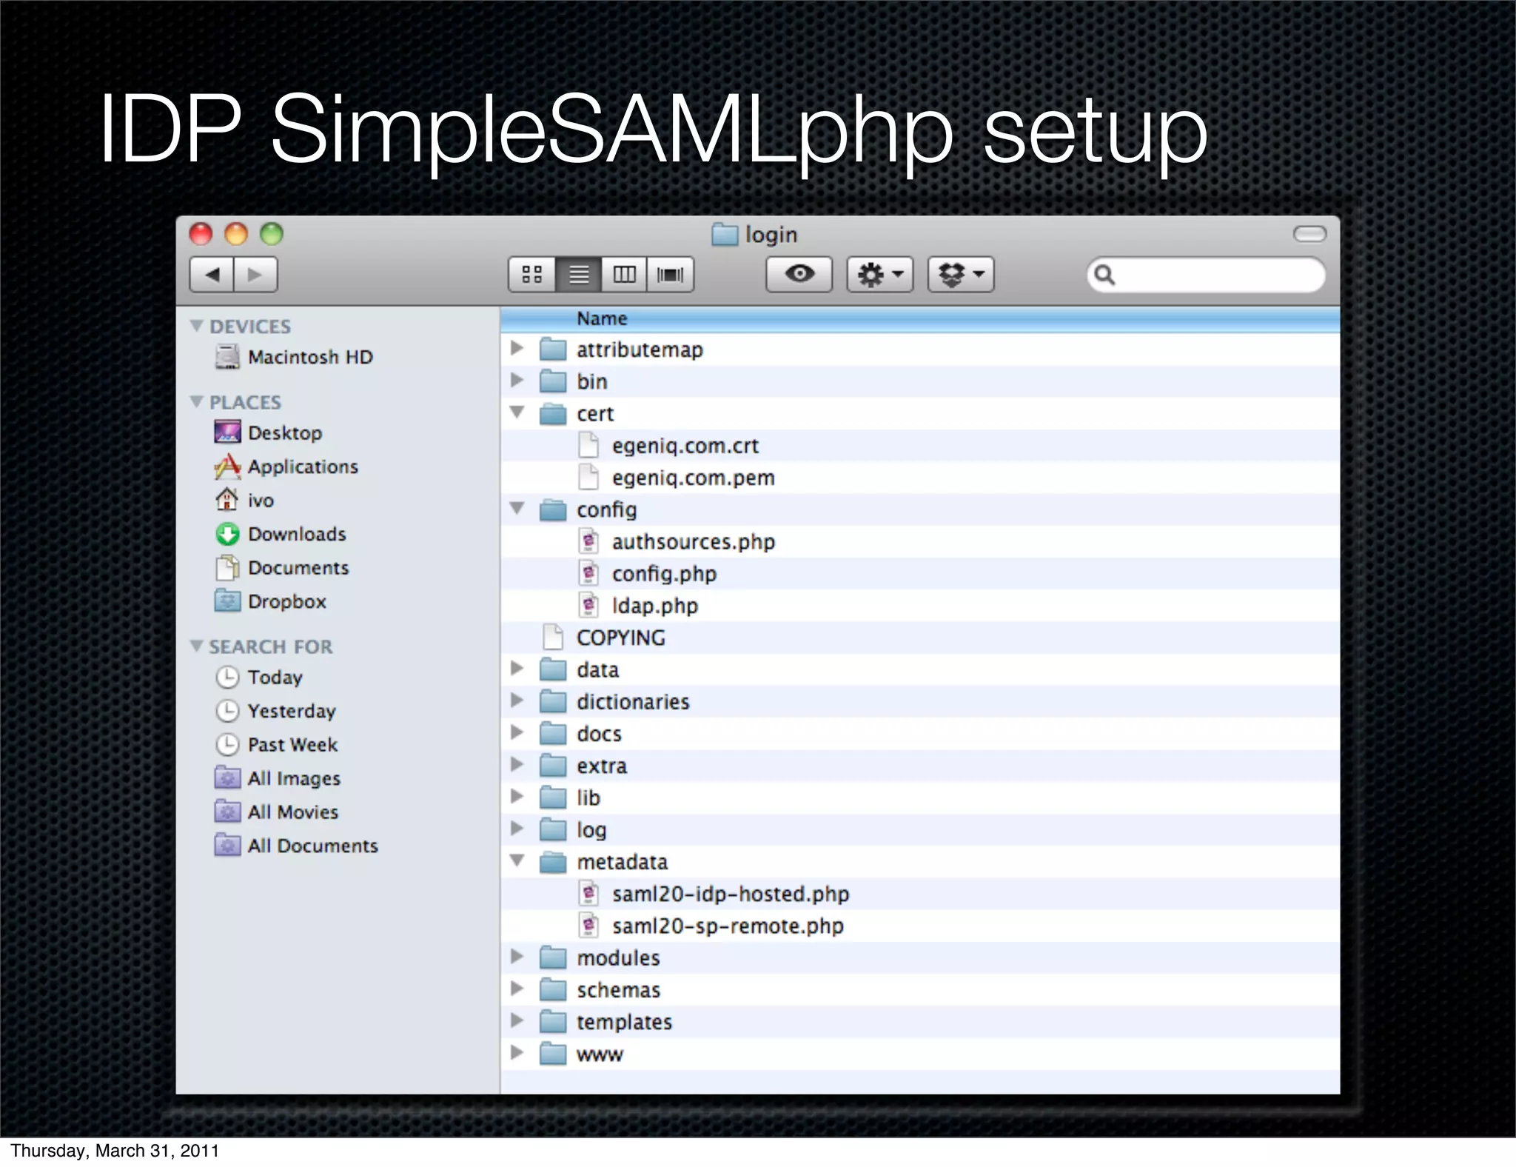Go back with the left arrow button
The height and width of the screenshot is (1167, 1516).
click(x=212, y=275)
